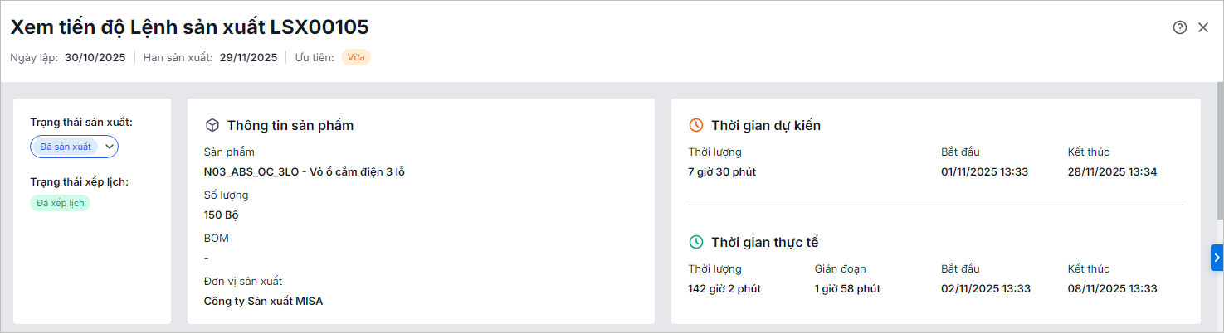
Task: Click the green actual time clock icon
Action: click(696, 242)
